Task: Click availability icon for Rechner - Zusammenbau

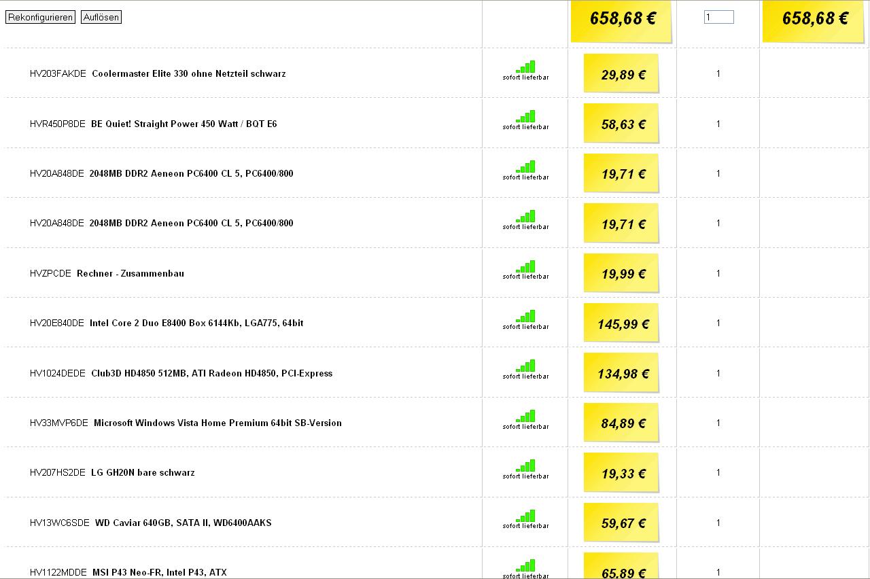Action: pos(525,270)
